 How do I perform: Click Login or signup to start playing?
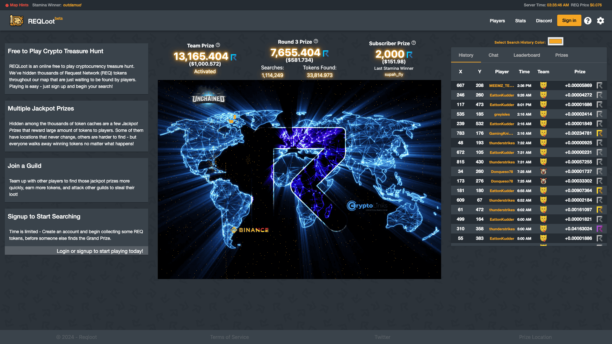[x=100, y=251]
